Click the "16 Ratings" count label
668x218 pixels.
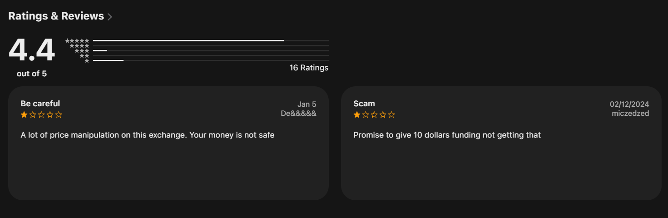309,68
